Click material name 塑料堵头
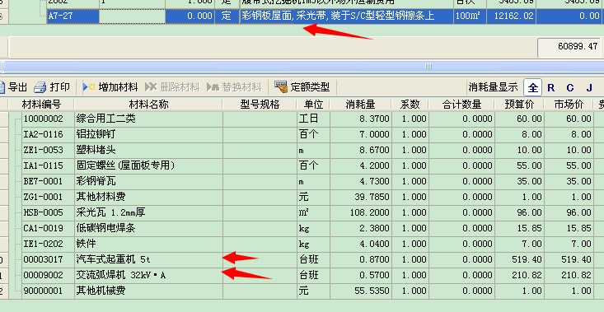 [96, 150]
